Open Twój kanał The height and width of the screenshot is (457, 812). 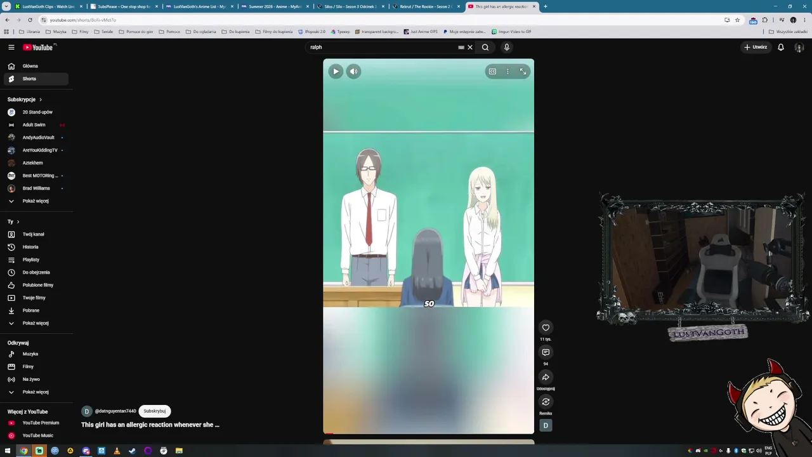point(36,234)
